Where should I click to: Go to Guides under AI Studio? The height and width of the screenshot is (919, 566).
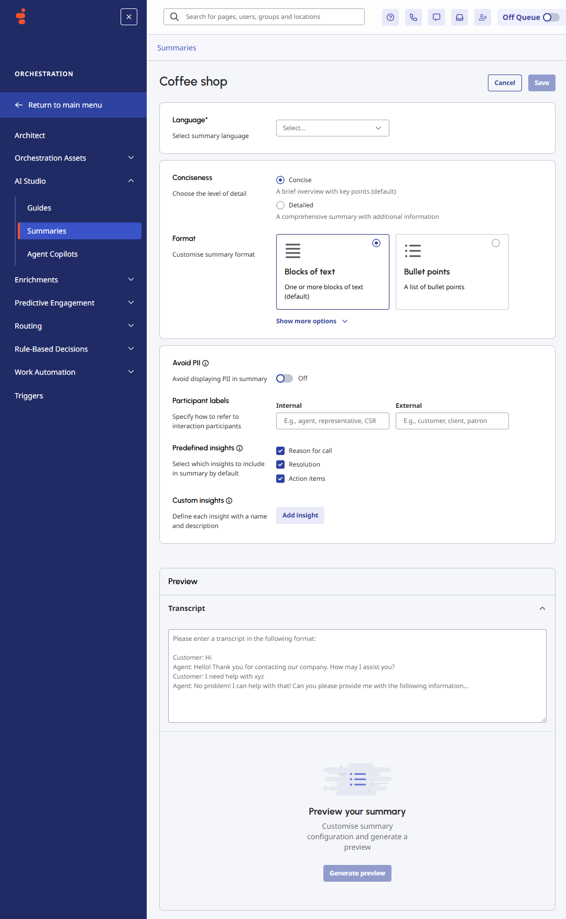click(39, 208)
